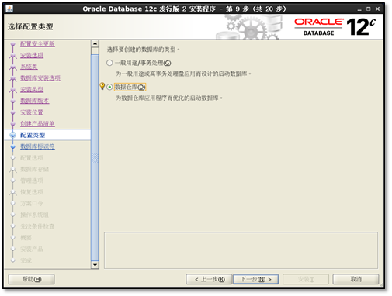Go to 安装选项 step in sidebar

pos(32,55)
